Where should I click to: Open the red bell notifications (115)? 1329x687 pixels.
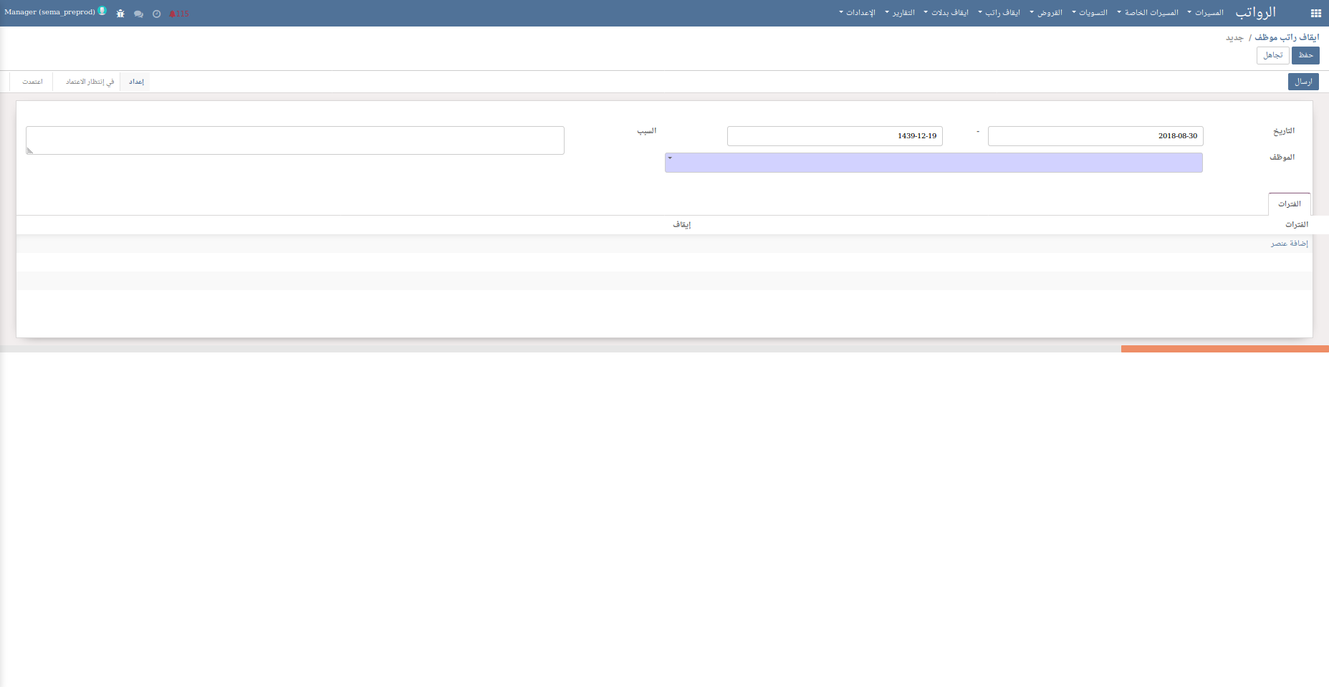click(x=178, y=14)
